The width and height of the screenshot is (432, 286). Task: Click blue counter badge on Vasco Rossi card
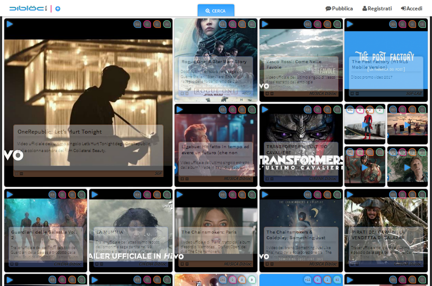click(x=308, y=24)
